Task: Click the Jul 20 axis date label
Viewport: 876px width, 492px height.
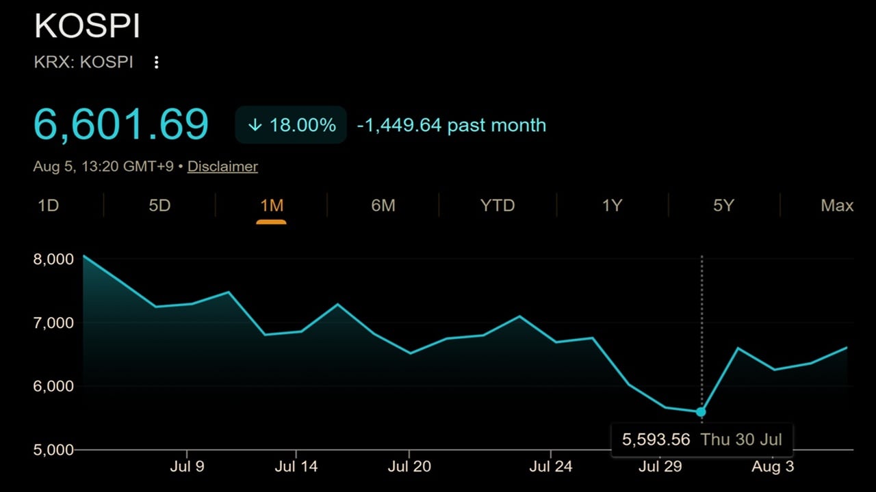Action: tap(409, 467)
